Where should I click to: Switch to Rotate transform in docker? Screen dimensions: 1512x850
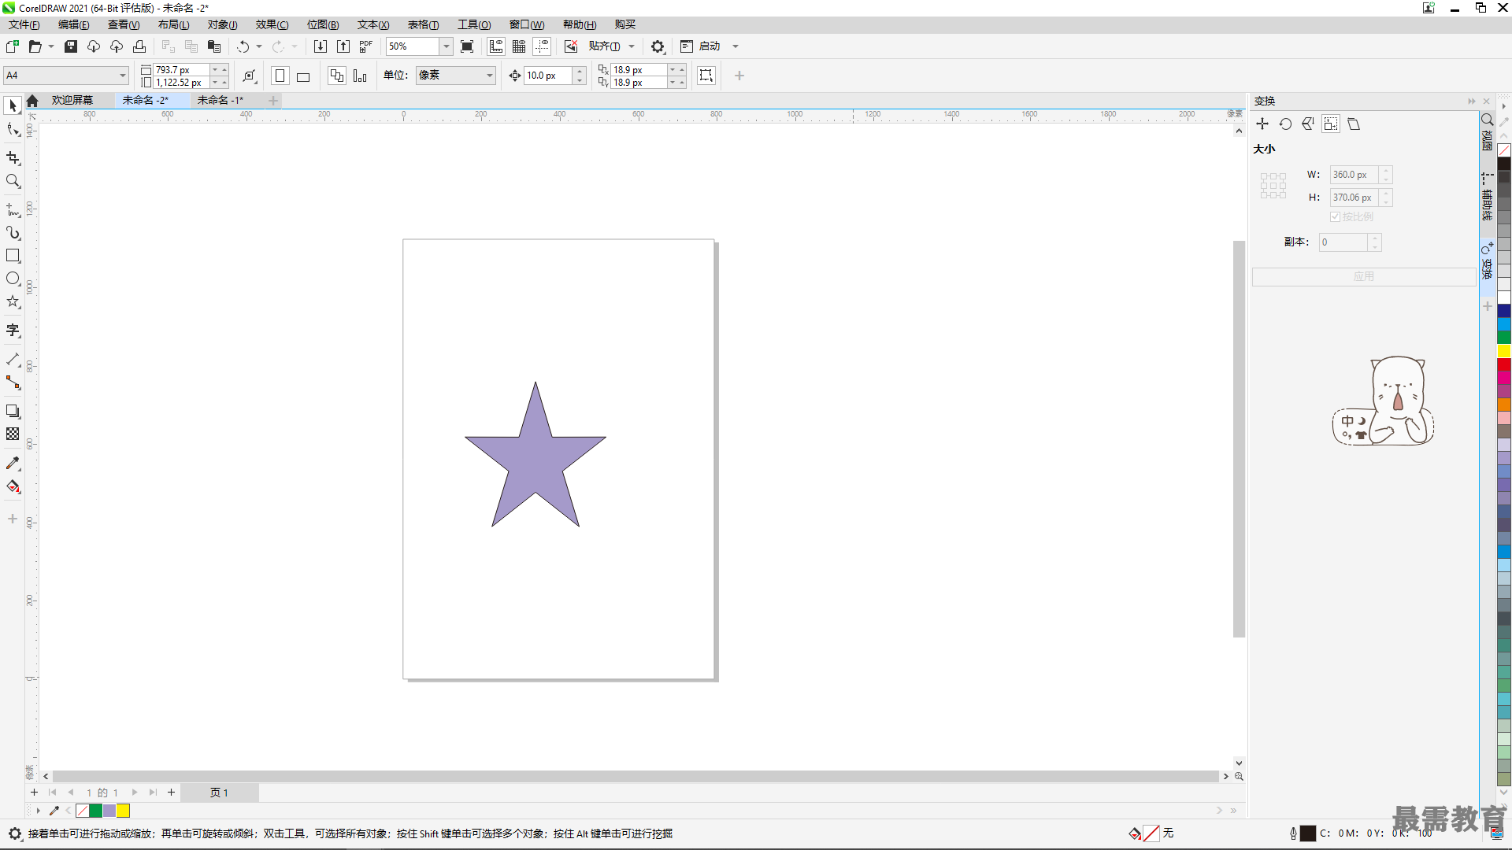click(1285, 124)
